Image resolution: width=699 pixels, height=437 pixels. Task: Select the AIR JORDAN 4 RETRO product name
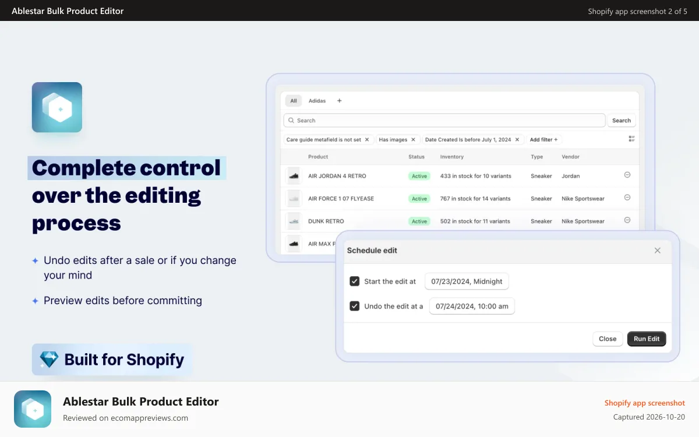tap(337, 176)
